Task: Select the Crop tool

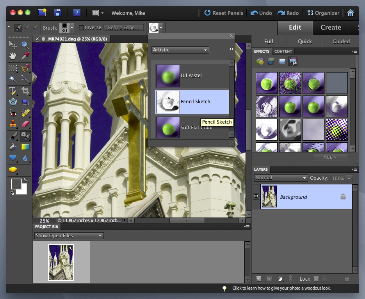Action: (25, 91)
